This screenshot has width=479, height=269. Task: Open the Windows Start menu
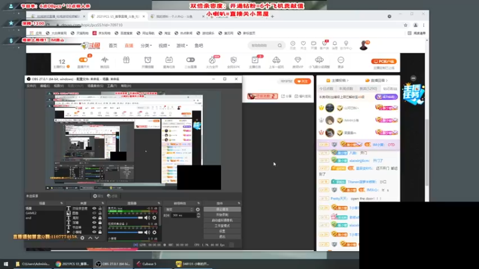(6, 264)
